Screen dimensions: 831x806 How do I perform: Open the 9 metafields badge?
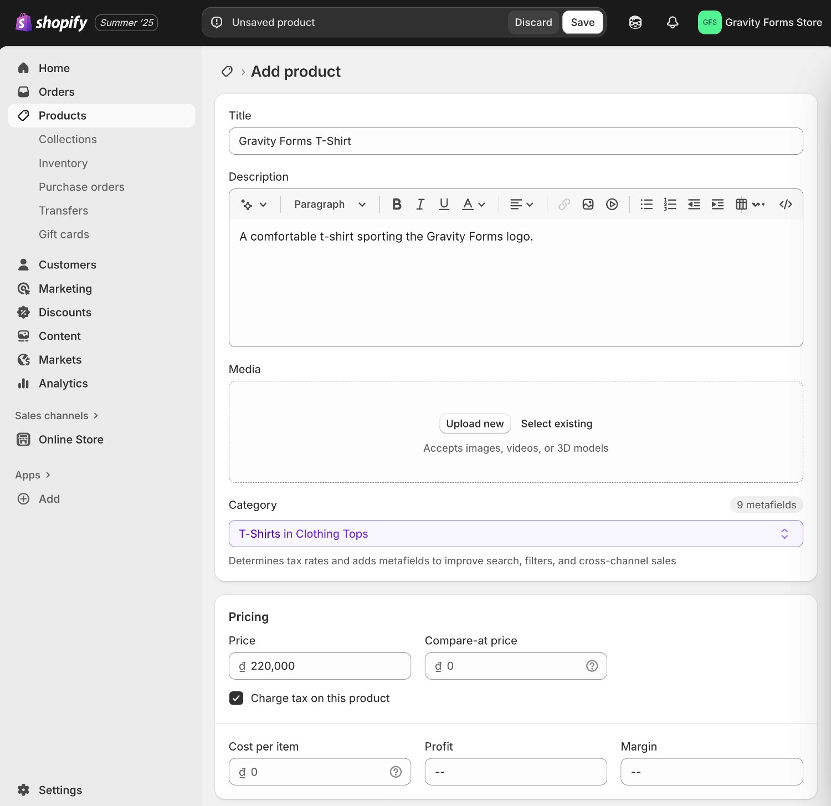pos(767,505)
